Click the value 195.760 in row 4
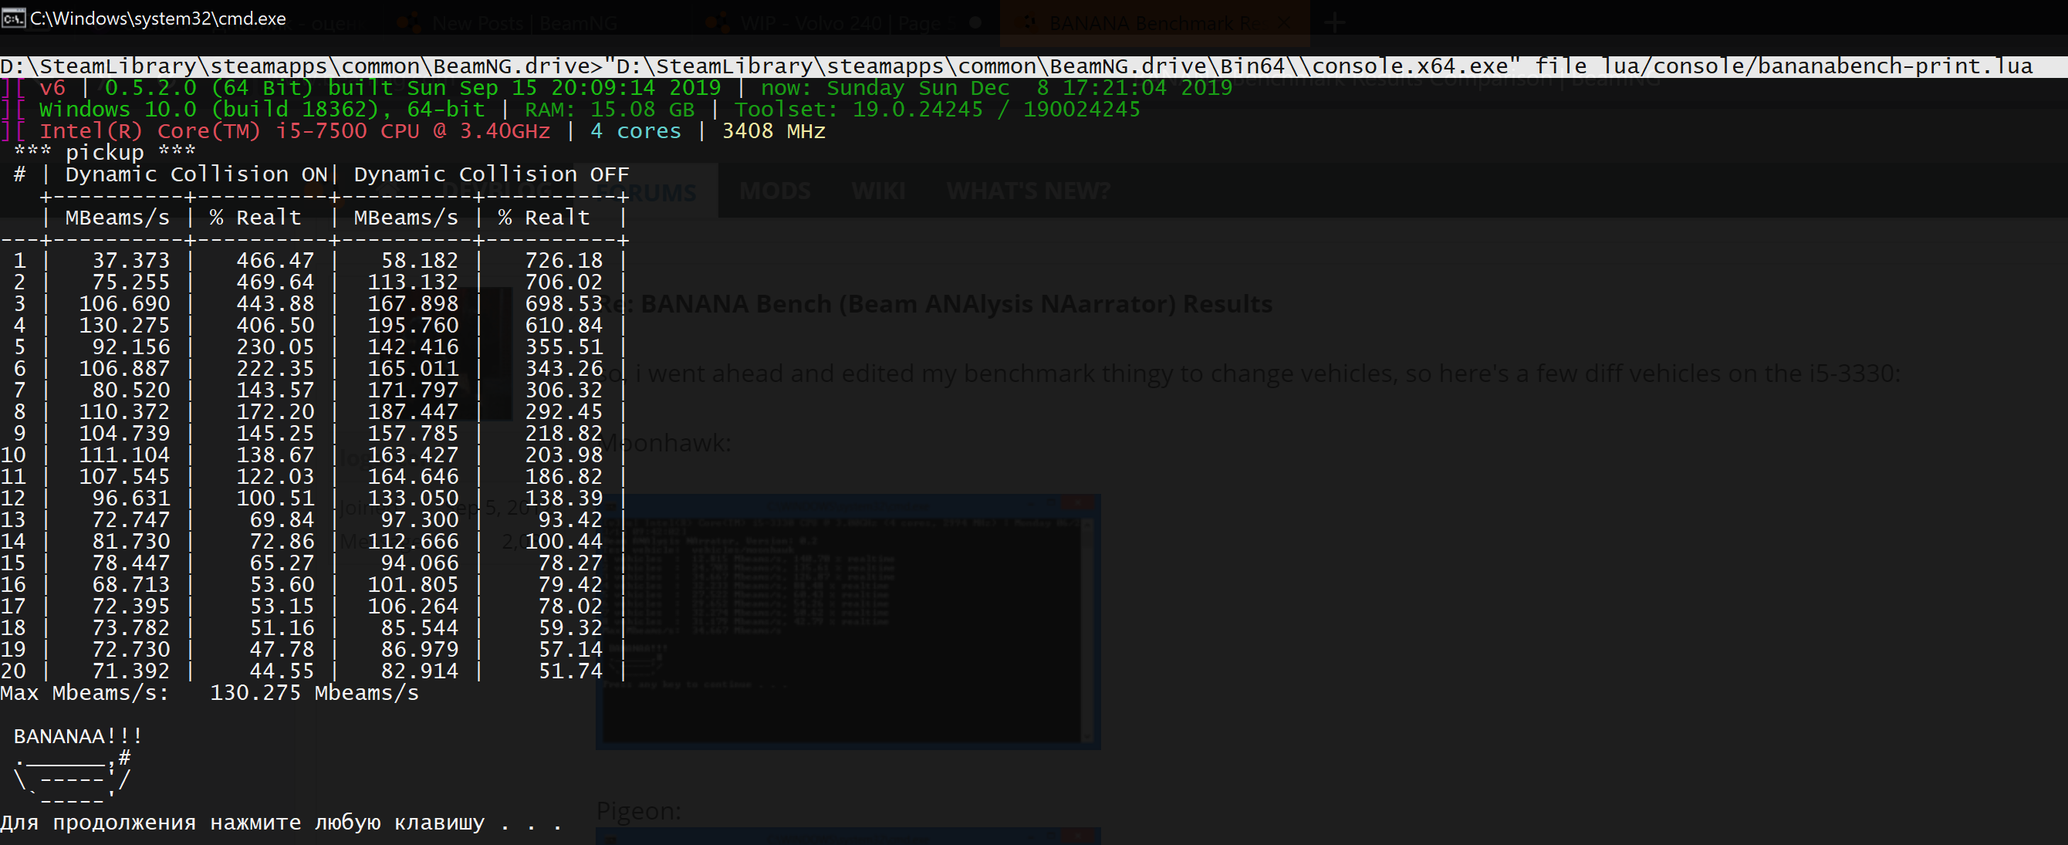 click(413, 325)
